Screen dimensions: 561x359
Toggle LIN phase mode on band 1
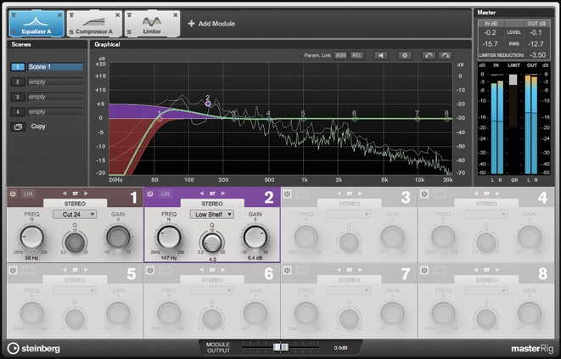tap(28, 194)
